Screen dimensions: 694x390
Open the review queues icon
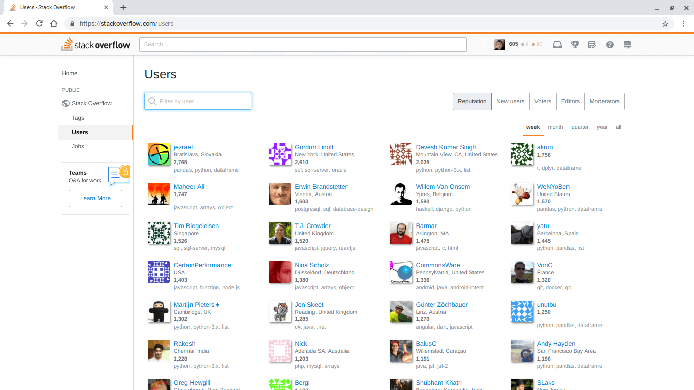592,45
